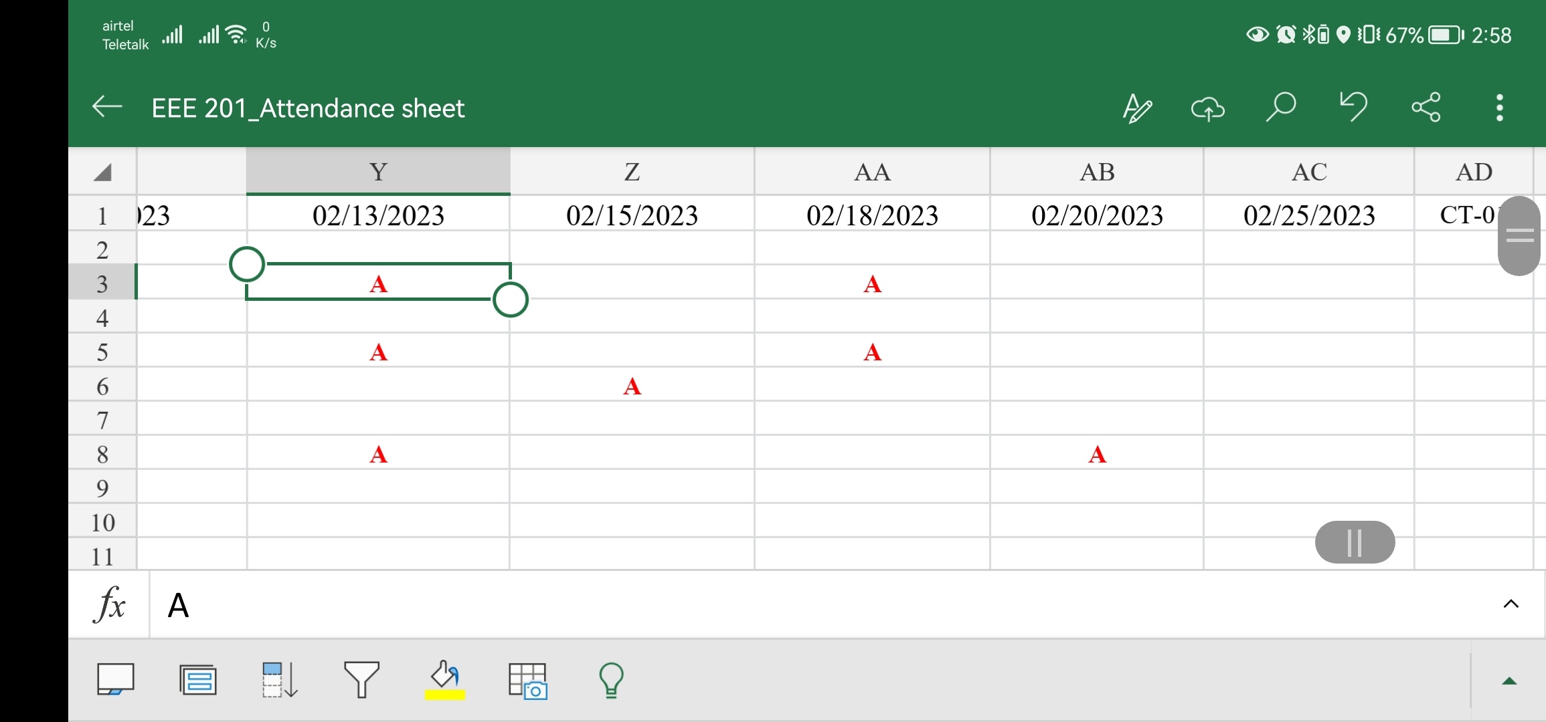Screen dimensions: 1546x722
Task: Expand the formula bar chevron
Action: pyautogui.click(x=1511, y=604)
